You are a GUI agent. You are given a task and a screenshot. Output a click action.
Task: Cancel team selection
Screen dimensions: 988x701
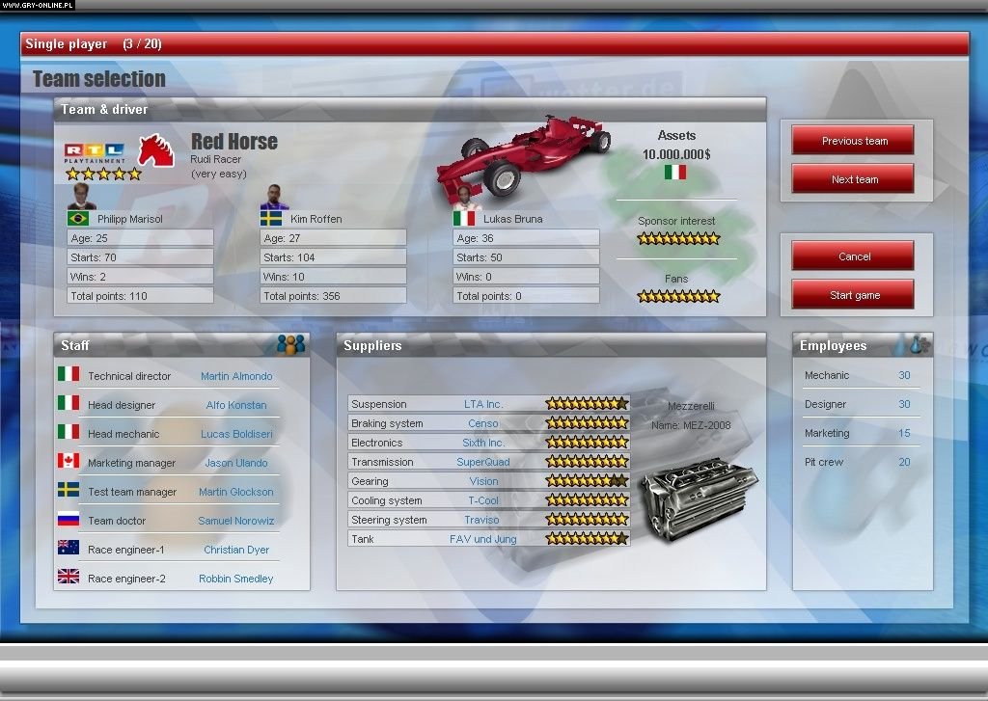point(853,256)
